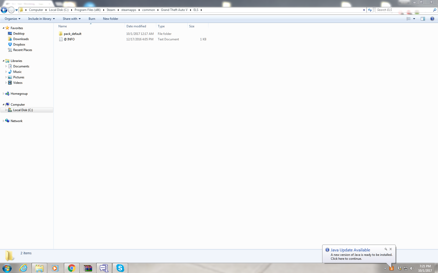Create a New folder
Screen dimensions: 438x273
[111, 19]
